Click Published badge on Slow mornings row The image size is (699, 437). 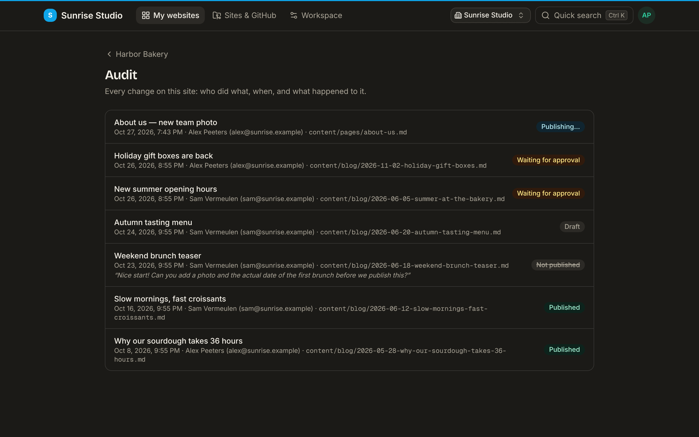(564, 307)
